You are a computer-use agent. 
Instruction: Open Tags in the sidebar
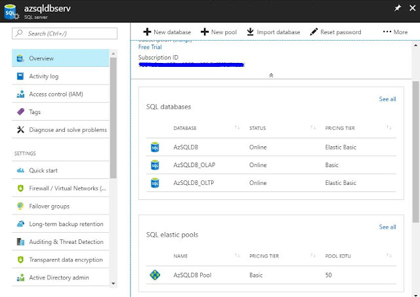[x=60, y=112]
